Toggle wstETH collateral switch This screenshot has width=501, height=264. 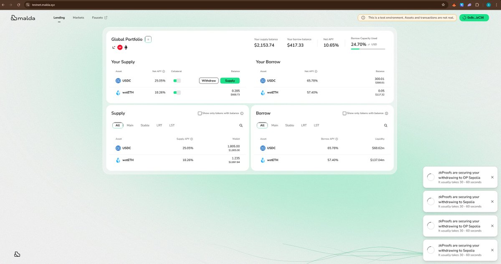(177, 92)
